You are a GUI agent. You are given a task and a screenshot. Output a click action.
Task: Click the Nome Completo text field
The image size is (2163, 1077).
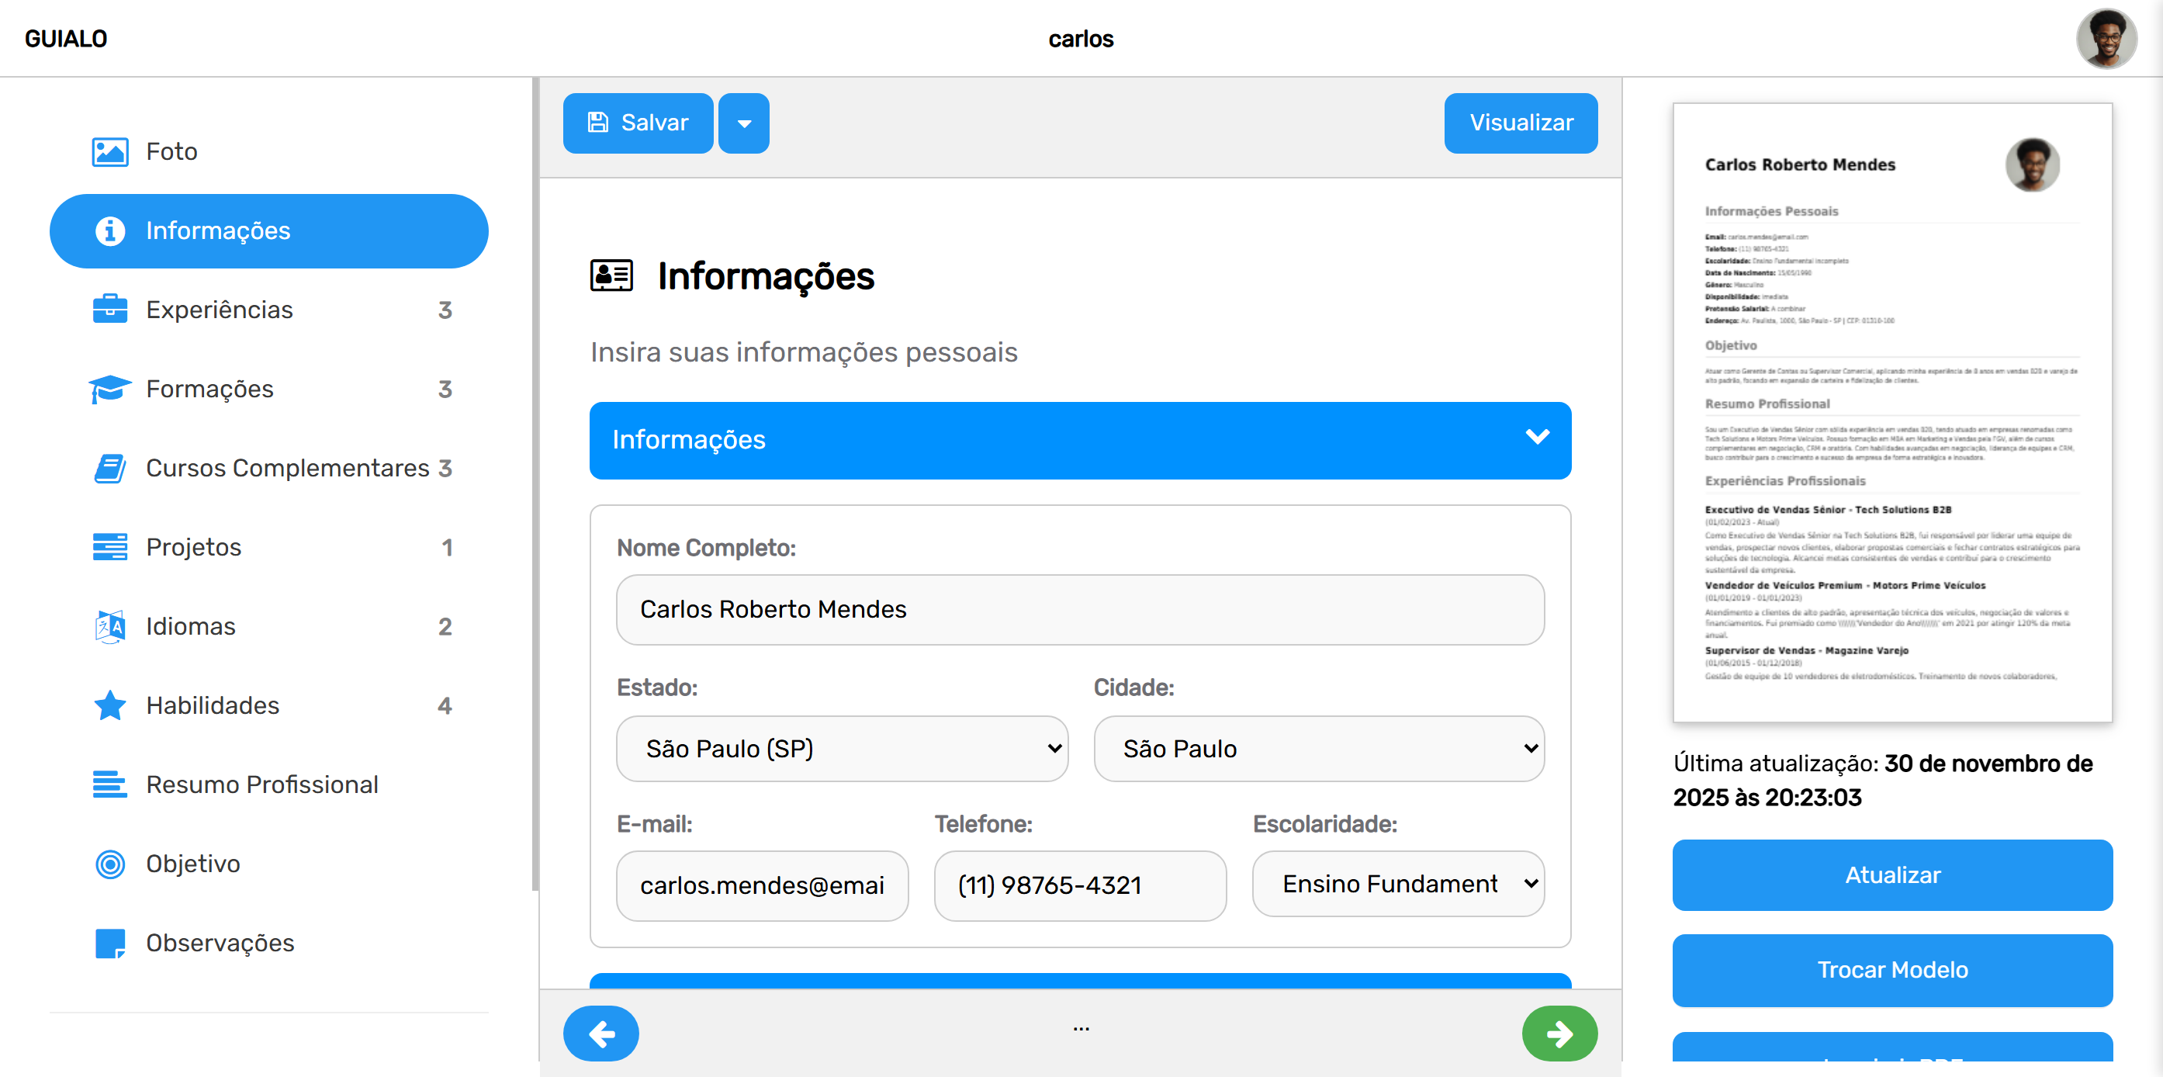click(1080, 610)
